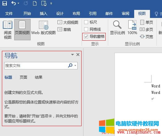Click the touch/mouse mode icon
Screen dimensions: 162x136
click(x=44, y=3)
